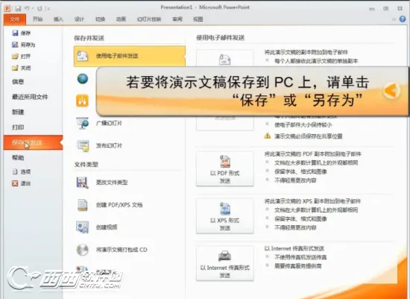Click the 更改文件类型 icon
Screen dimensions: 410x299
point(82,183)
